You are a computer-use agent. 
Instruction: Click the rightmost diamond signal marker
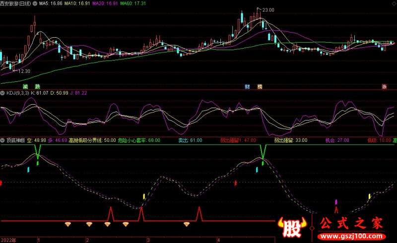[187, 224]
